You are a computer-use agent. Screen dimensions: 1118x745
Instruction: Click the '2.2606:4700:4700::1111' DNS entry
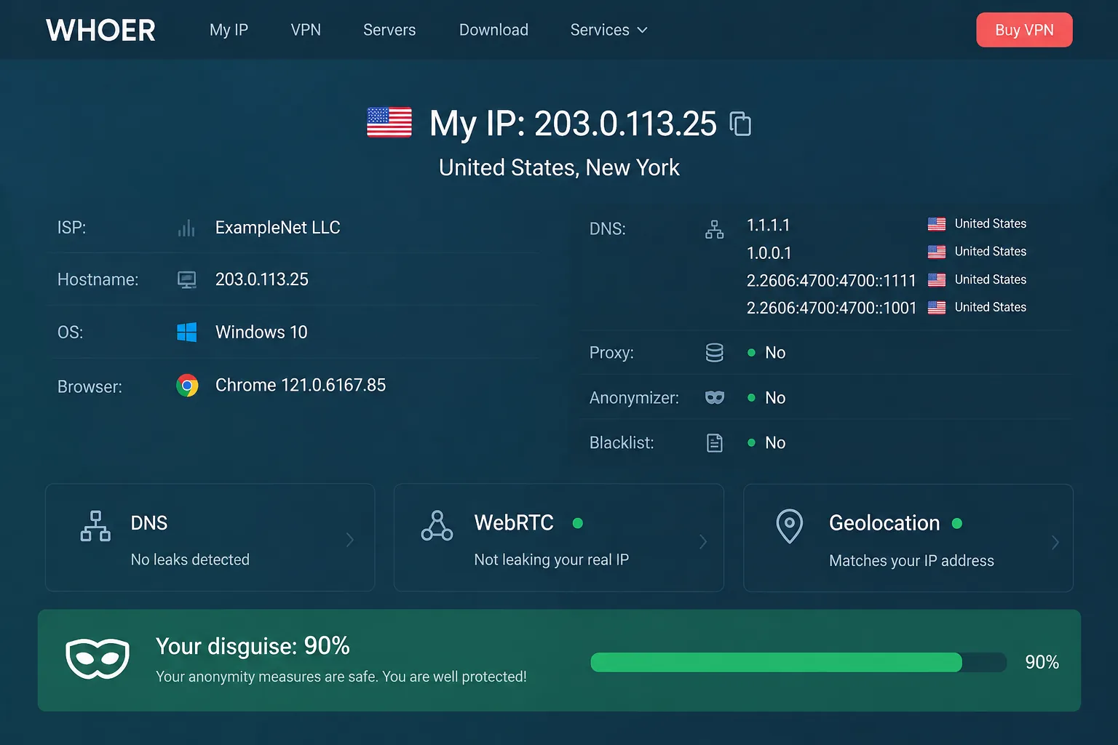[831, 281]
